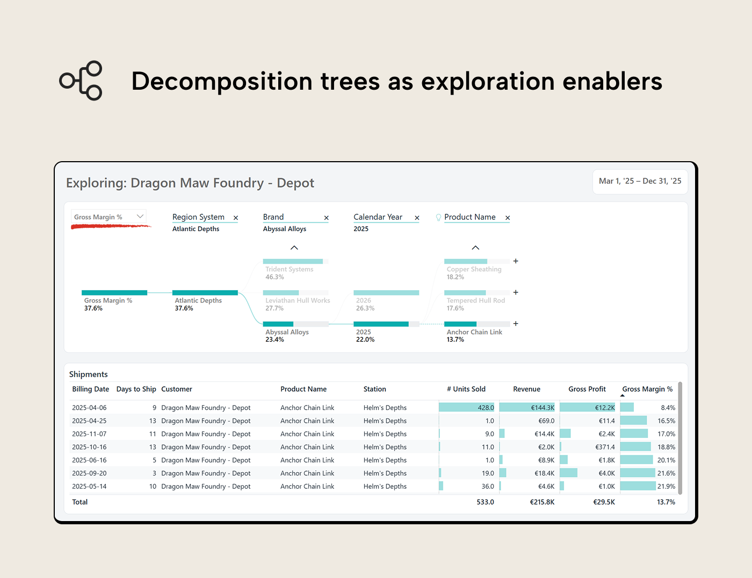Sort the table by the Gross Margin % header
The image size is (752, 578).
point(647,389)
